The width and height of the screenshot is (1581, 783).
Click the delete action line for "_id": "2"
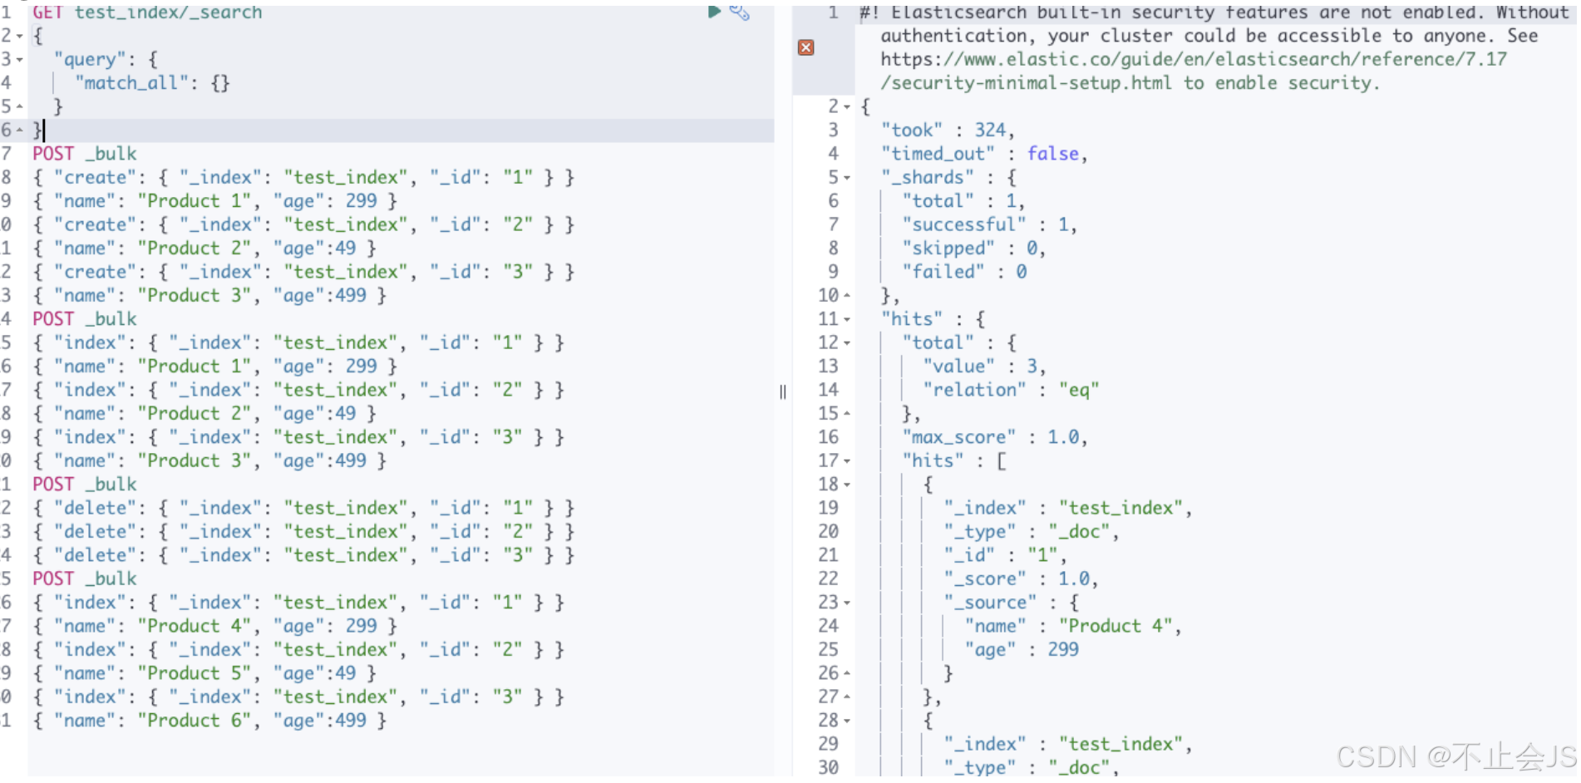tap(303, 532)
